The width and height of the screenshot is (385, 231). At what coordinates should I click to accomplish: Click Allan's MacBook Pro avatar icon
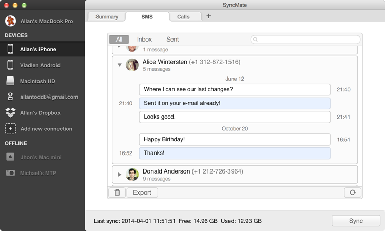10,21
